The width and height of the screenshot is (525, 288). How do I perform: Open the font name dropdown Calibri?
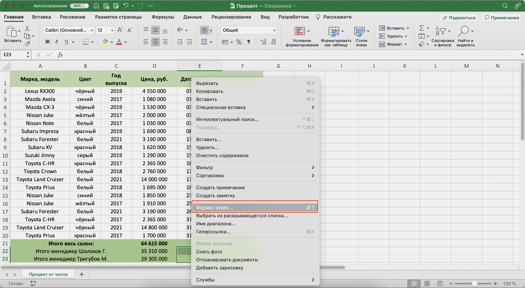click(x=69, y=30)
